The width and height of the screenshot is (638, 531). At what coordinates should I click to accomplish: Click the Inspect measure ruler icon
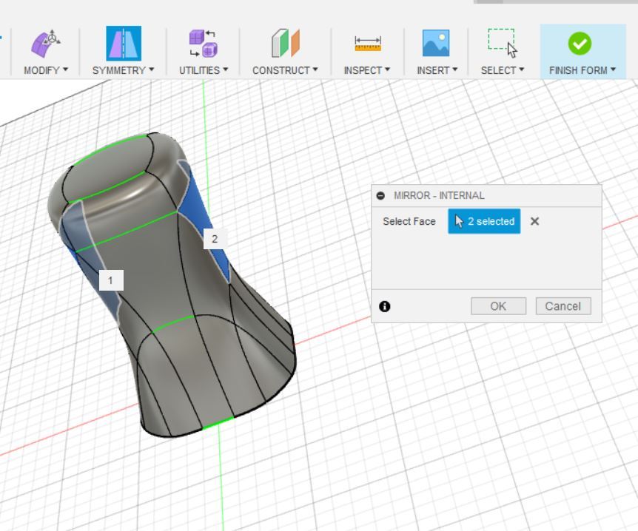(x=367, y=44)
